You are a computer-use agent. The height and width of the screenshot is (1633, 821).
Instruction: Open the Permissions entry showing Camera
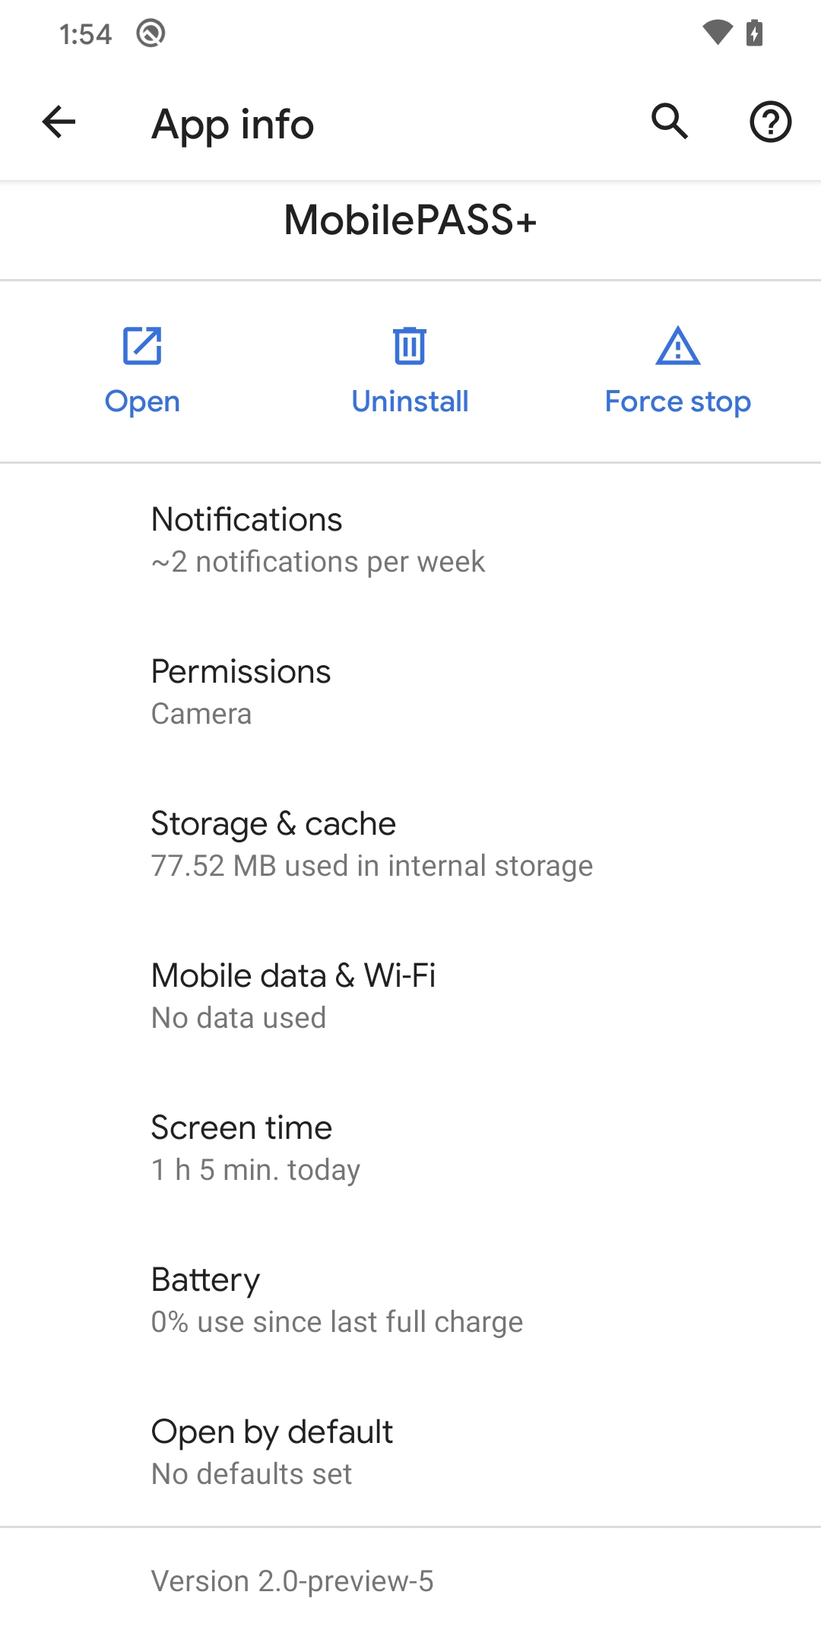coord(410,691)
